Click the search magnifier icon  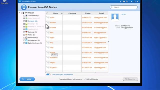(112, 7)
